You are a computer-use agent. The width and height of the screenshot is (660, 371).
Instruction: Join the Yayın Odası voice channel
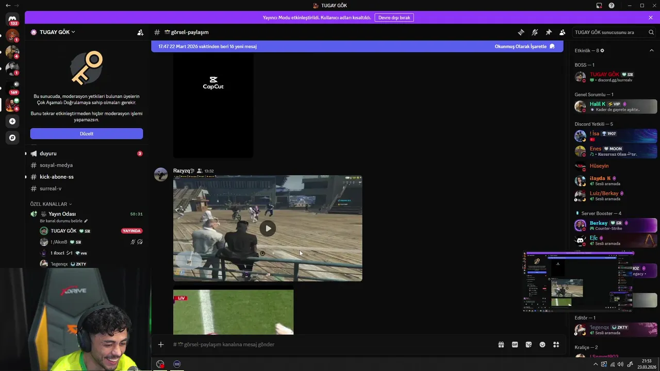pos(87,214)
